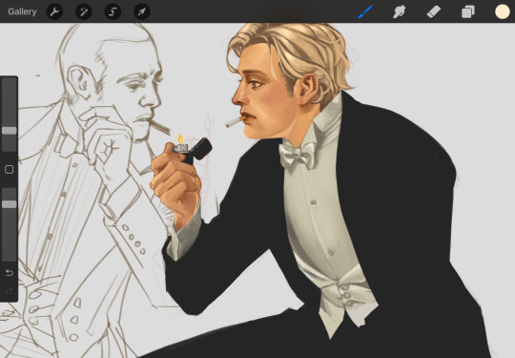Click the sketched man's ear
Screen dimensions: 515x358
coord(79,82)
